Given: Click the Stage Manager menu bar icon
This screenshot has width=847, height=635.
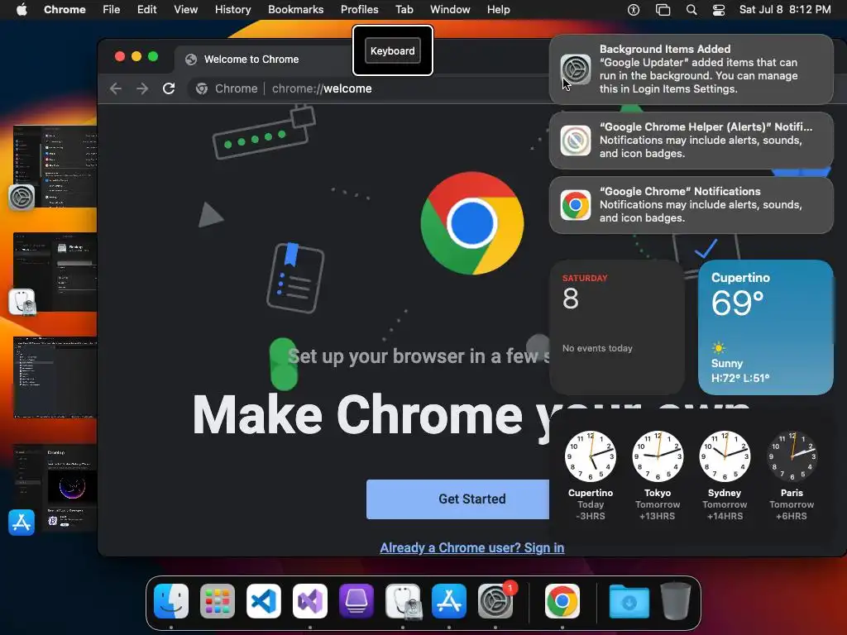Looking at the screenshot, I should tap(663, 10).
